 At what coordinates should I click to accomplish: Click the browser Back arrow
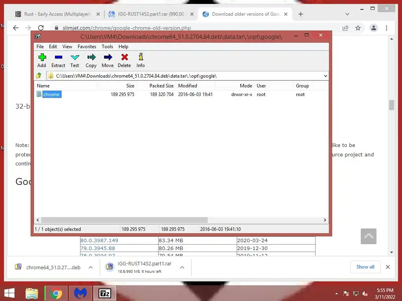point(16,28)
